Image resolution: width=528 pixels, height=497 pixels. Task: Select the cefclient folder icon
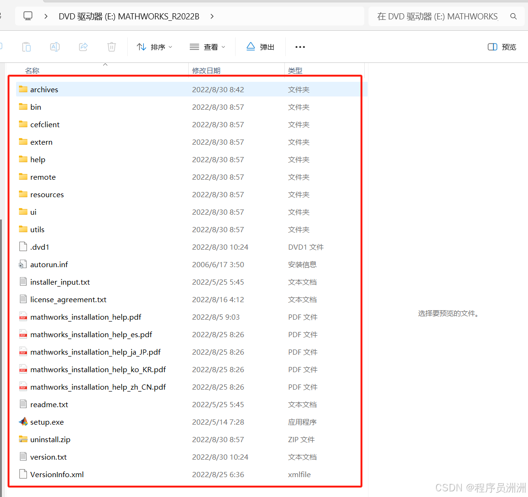coord(23,124)
